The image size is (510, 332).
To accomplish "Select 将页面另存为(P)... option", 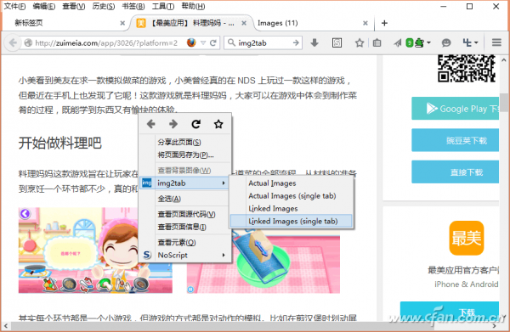I will (185, 155).
